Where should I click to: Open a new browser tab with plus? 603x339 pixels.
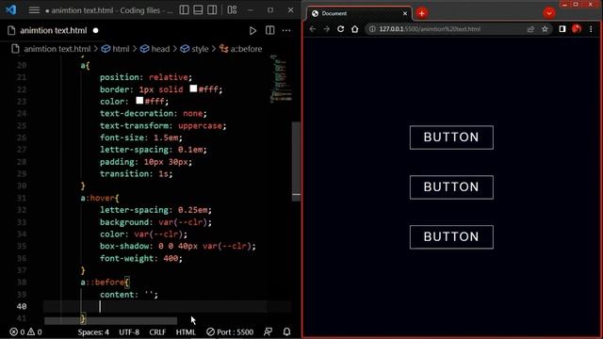click(x=422, y=13)
